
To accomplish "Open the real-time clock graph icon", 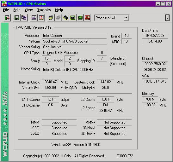I will pos(34,18).
